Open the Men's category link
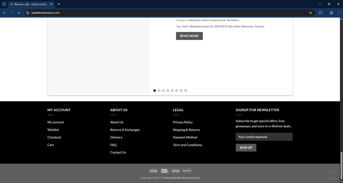The height and width of the screenshot is (183, 343). [206, 20]
